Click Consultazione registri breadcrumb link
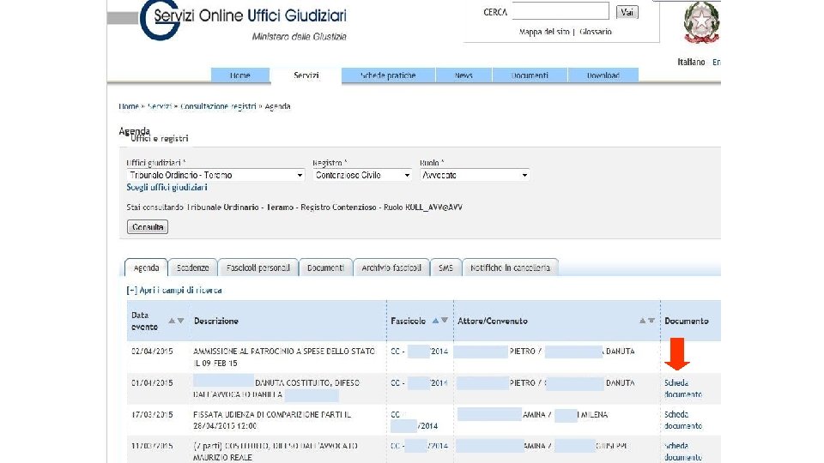Viewport: 824px width, 463px height. pyautogui.click(x=218, y=106)
